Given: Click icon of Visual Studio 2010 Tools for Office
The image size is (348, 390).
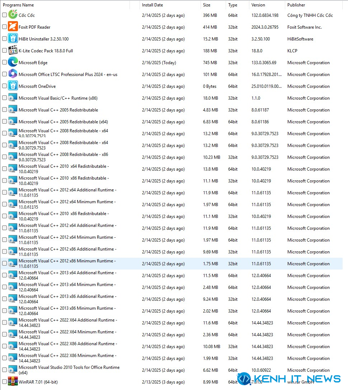Looking at the screenshot, I should [x=13, y=370].
